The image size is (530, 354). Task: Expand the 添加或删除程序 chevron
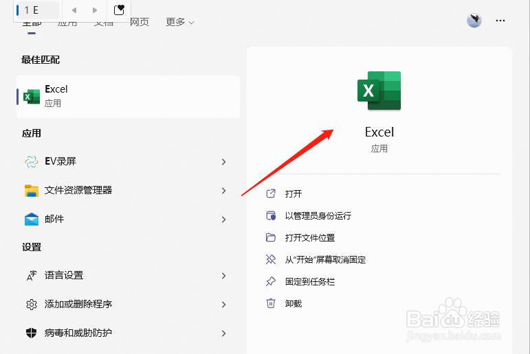pyautogui.click(x=223, y=305)
